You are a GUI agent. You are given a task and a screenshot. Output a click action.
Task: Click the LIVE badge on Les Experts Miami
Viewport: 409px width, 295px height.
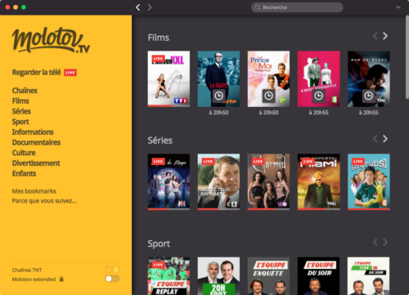308,162
